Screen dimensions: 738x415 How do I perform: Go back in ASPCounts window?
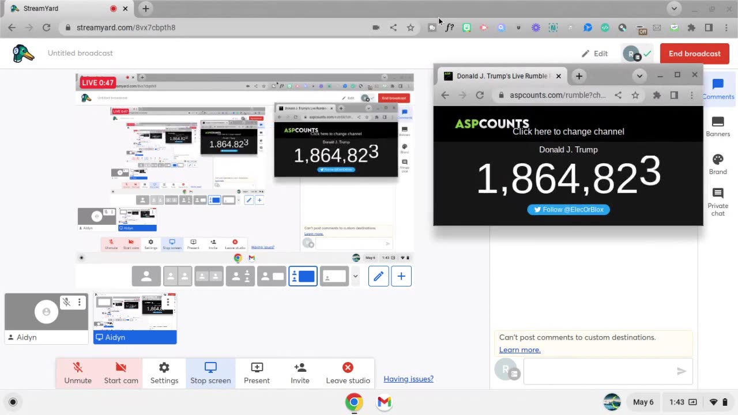pyautogui.click(x=445, y=95)
